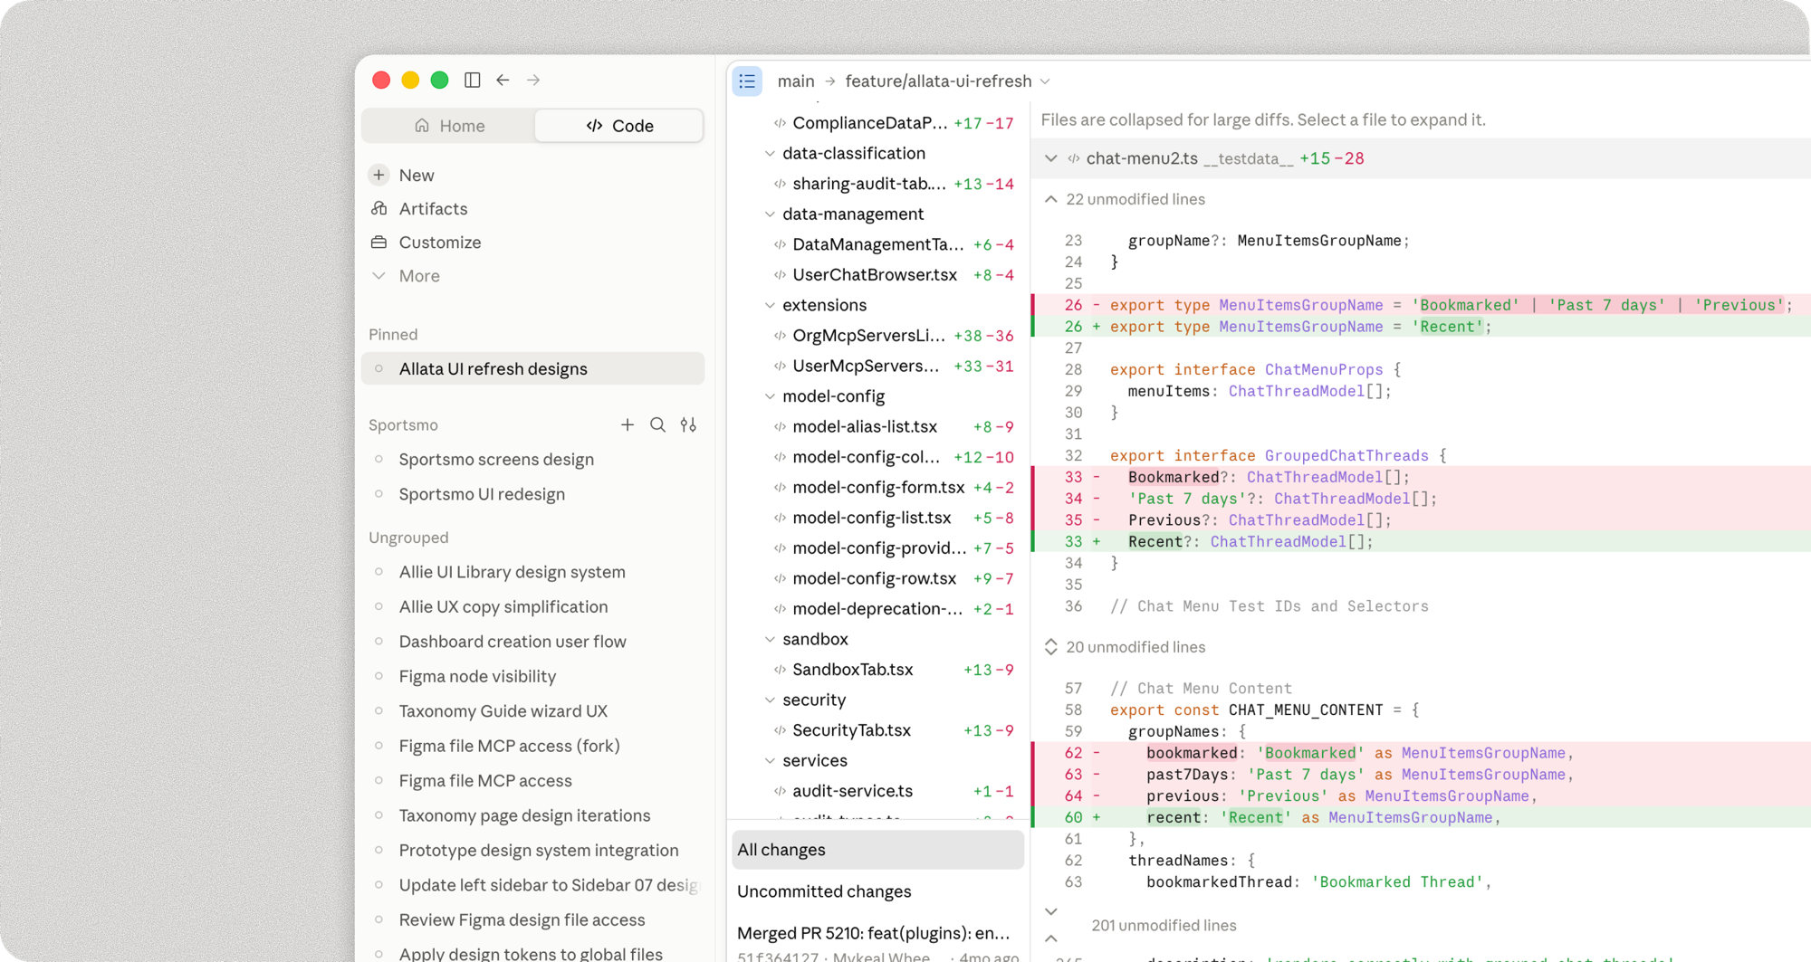The width and height of the screenshot is (1811, 962).
Task: Collapse the data-classification folder
Action: coord(770,153)
